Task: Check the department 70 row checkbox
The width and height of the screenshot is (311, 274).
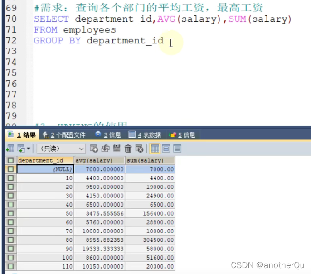Action: (11, 231)
